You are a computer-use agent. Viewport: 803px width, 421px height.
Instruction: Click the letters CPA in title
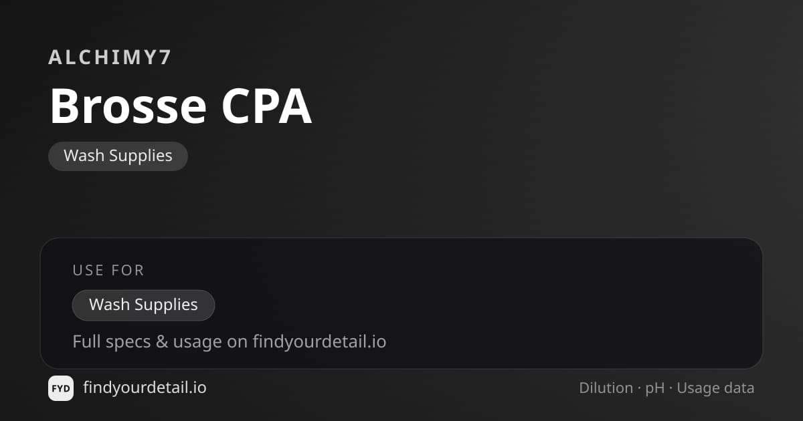[x=267, y=106]
